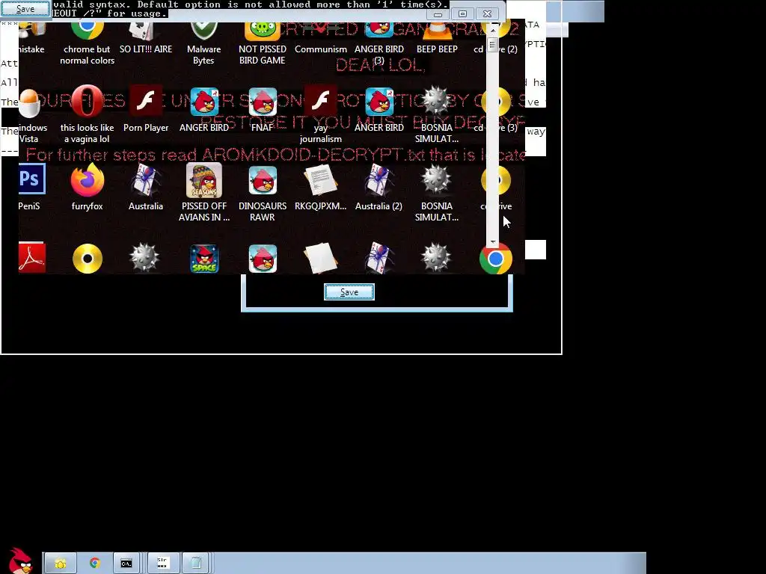Screen dimensions: 766x574
Task: Open the cd drive (2) disc icon
Action: tap(495, 39)
